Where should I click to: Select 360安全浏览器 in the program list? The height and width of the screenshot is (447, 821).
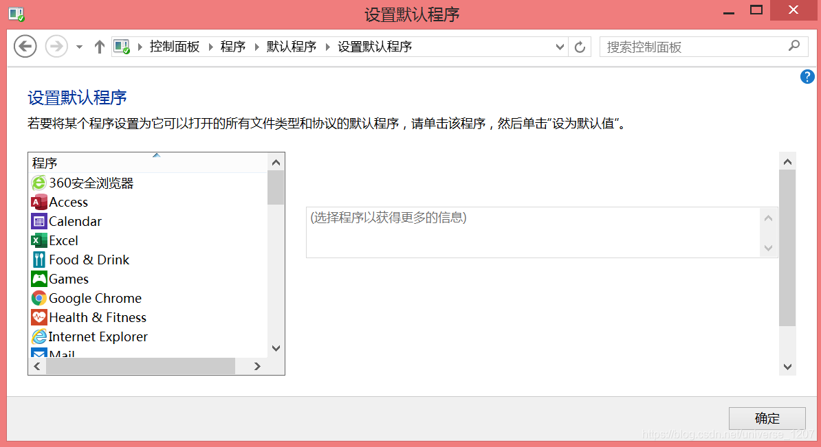pyautogui.click(x=89, y=183)
